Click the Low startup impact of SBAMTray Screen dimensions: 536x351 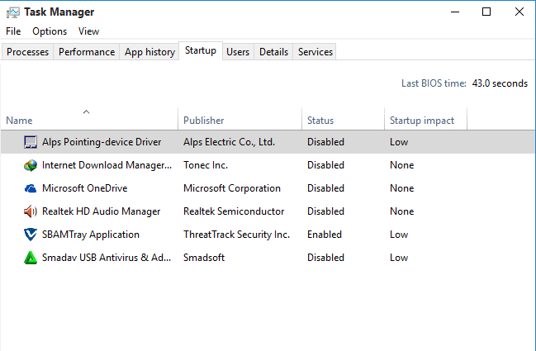point(399,235)
